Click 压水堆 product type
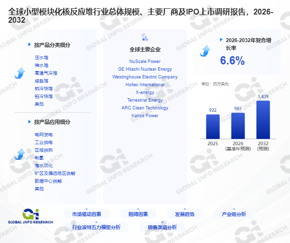Image resolution: width=290 pixels, height=243 pixels. pos(42,58)
